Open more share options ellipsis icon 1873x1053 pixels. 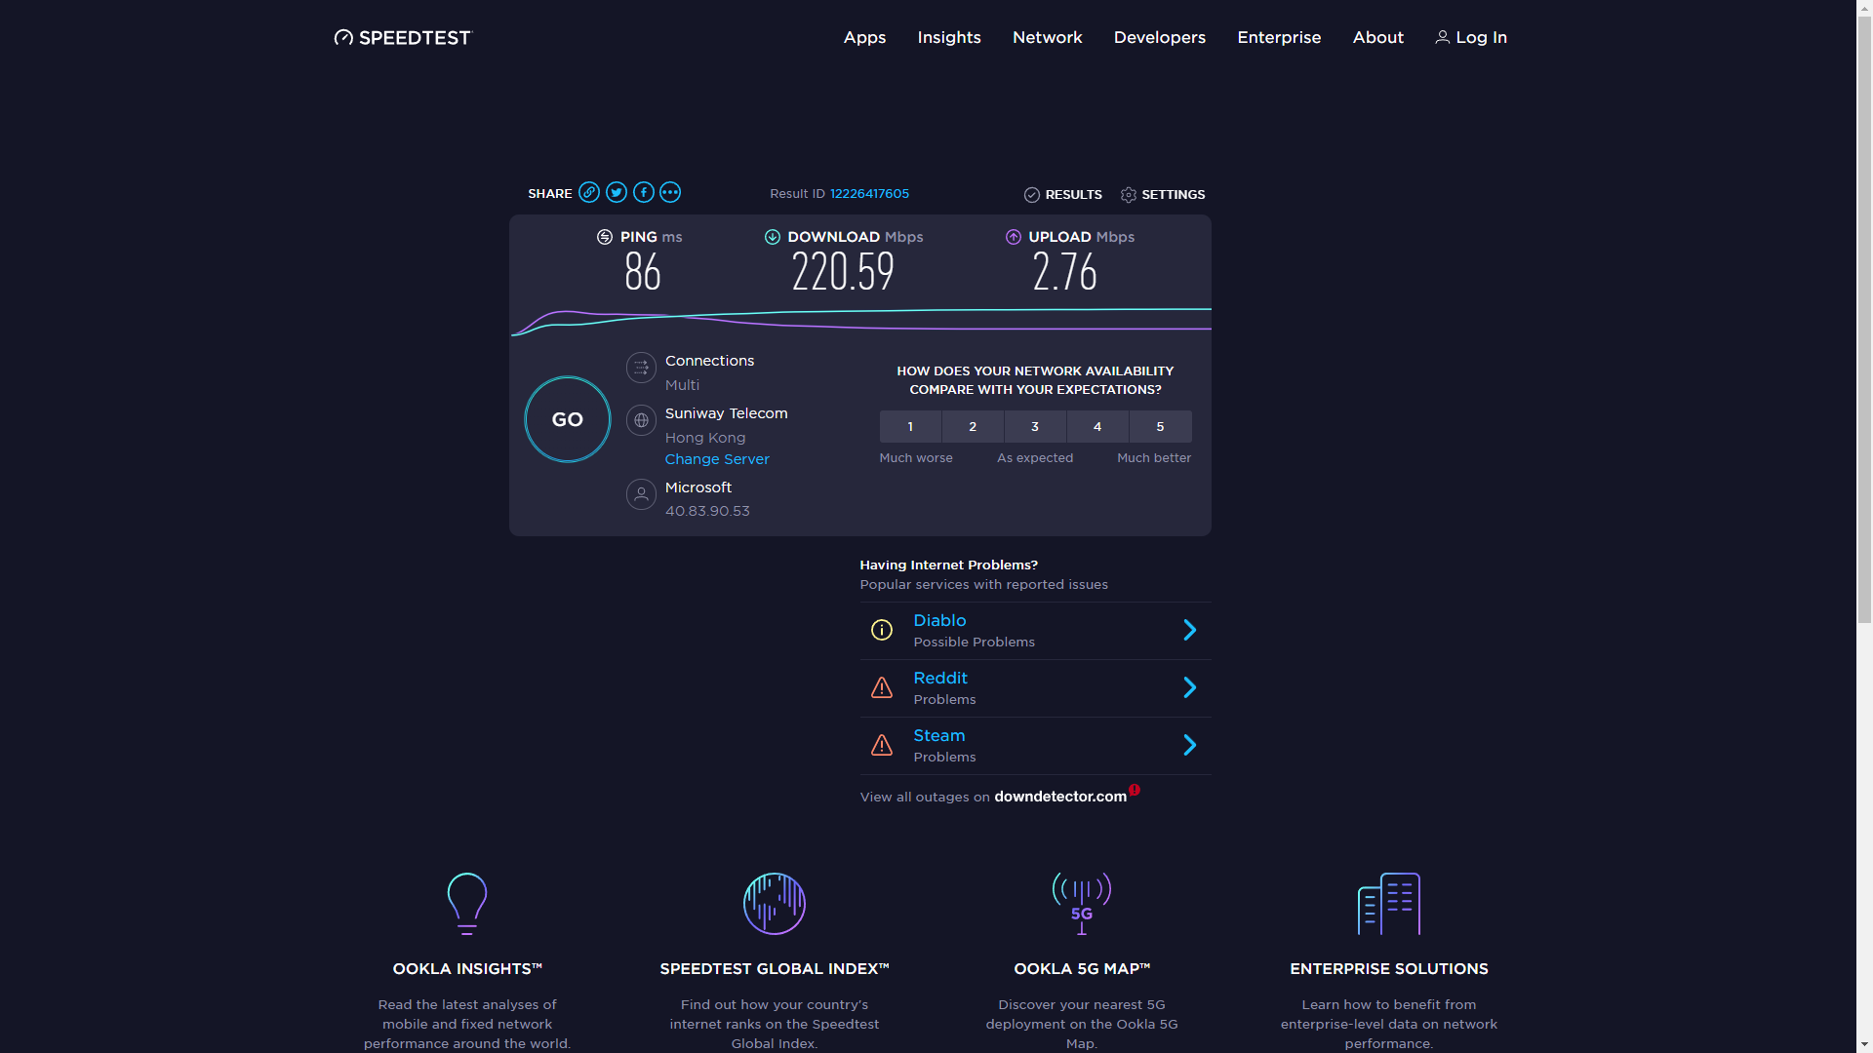(x=670, y=192)
